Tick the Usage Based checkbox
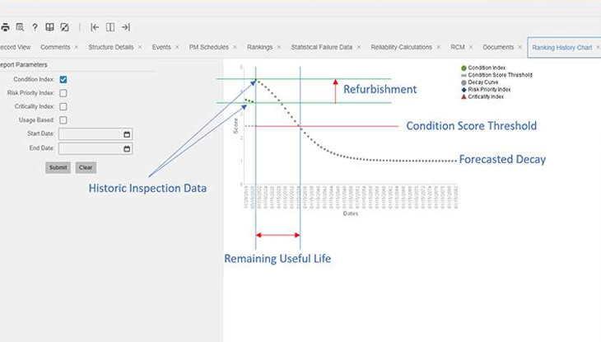The image size is (601, 342). pos(63,120)
